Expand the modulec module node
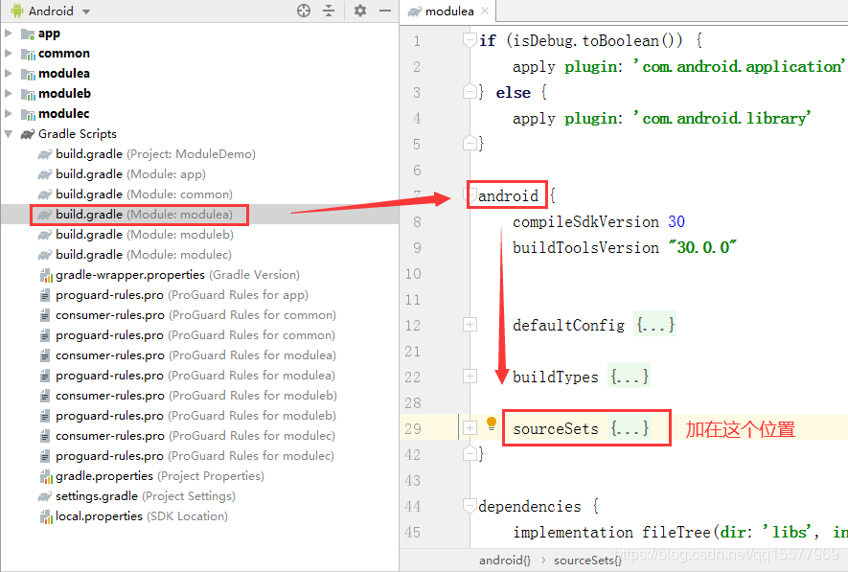Screen dimensions: 848x572 pyautogui.click(x=8, y=113)
